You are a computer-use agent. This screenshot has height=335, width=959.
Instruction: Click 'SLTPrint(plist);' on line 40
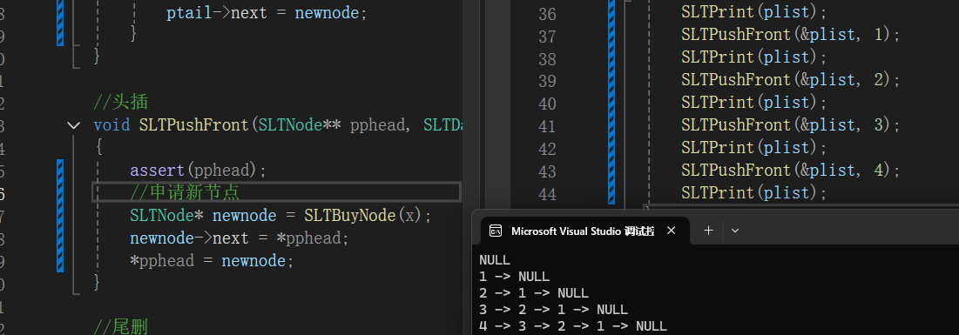coord(754,102)
